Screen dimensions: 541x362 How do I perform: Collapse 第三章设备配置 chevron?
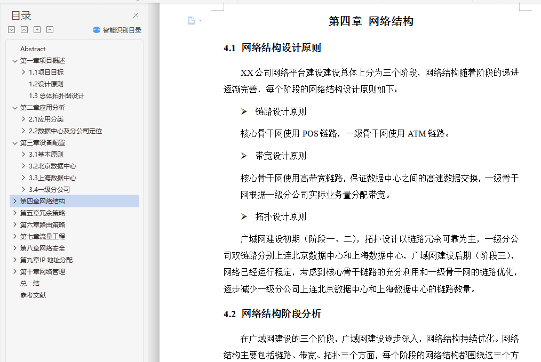(x=15, y=143)
